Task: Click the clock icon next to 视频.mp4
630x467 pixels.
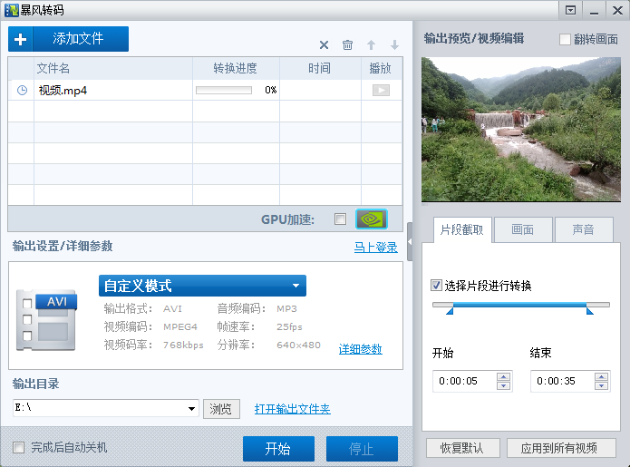Action: tap(22, 90)
